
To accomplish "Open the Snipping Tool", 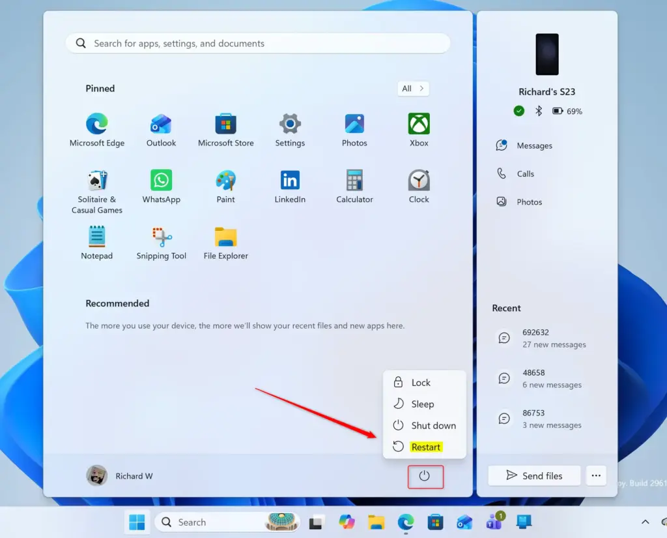I will click(x=162, y=243).
